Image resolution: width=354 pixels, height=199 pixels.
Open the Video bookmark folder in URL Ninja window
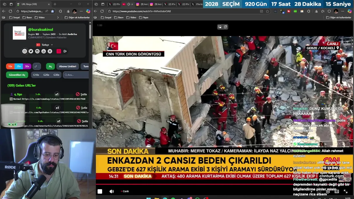point(40,17)
